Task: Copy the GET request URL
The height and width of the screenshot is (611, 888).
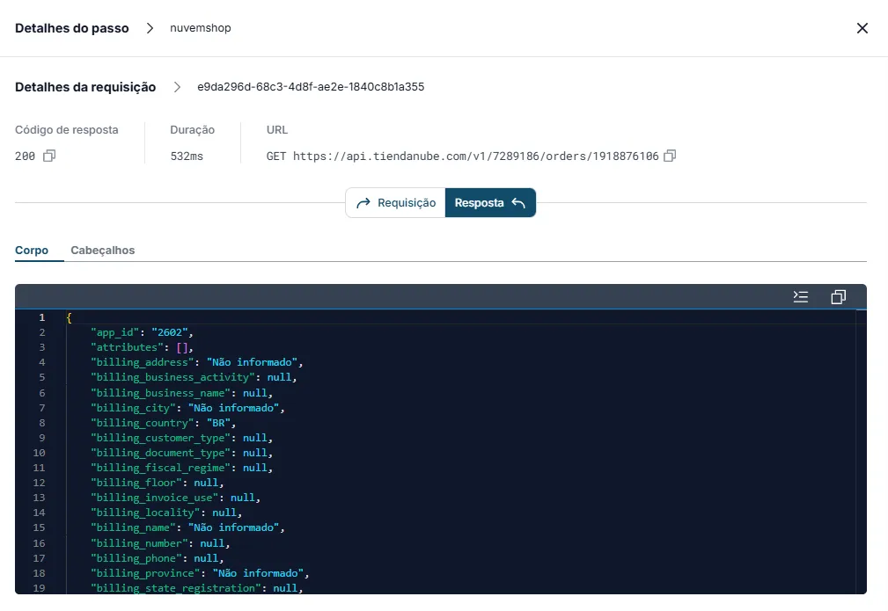Action: click(670, 156)
